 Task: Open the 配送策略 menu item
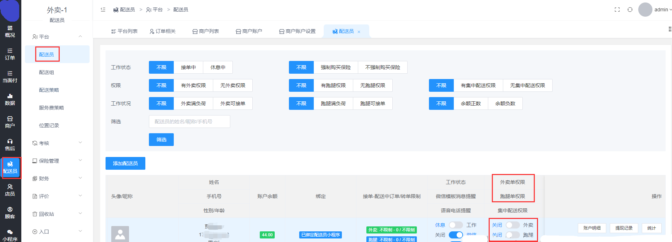coord(49,90)
